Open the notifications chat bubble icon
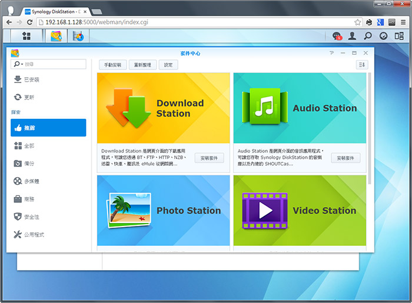The width and height of the screenshot is (412, 303). [x=337, y=36]
